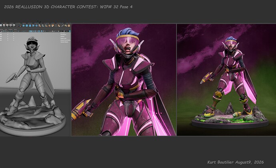This screenshot has height=168, width=276.
Task: Click the grid-shaped shelf icon
Action: (56, 26)
